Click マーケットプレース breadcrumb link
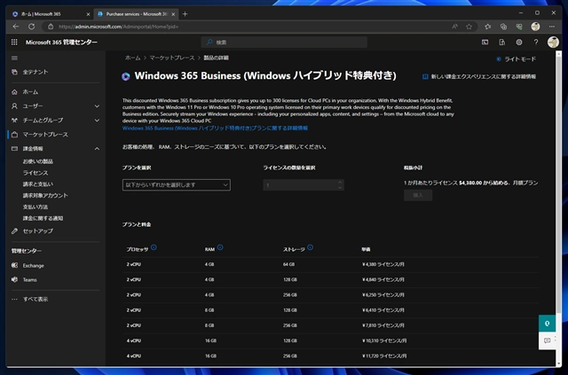The width and height of the screenshot is (568, 375). (172, 58)
